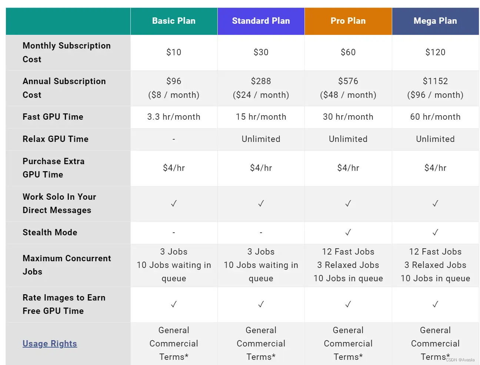The height and width of the screenshot is (365, 480).
Task: Select the Mega Plan column header
Action: tap(435, 21)
